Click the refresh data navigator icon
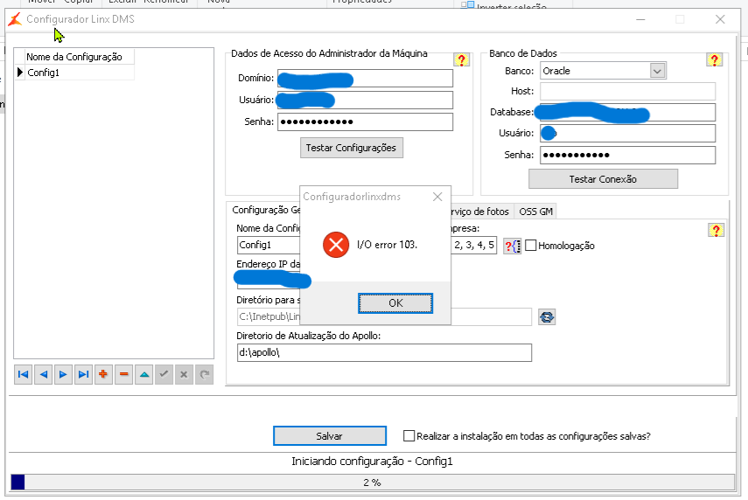 (204, 375)
